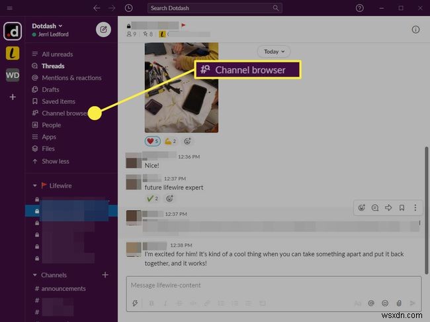View channel members count
This screenshot has height=322, width=430.
pos(132,34)
